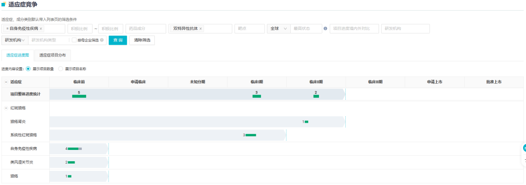
Task: Click the 系统性红斑狼疮 row label
Action: click(23, 135)
